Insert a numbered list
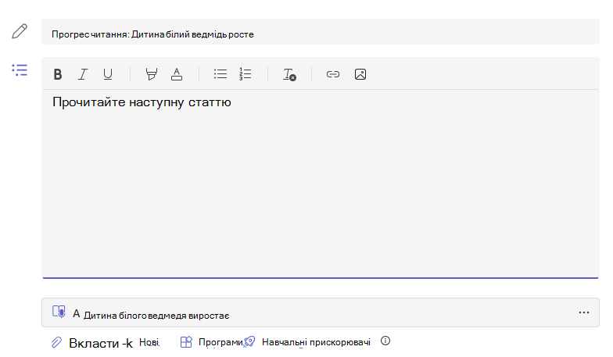Screen dimensions: 613x357 (246, 73)
